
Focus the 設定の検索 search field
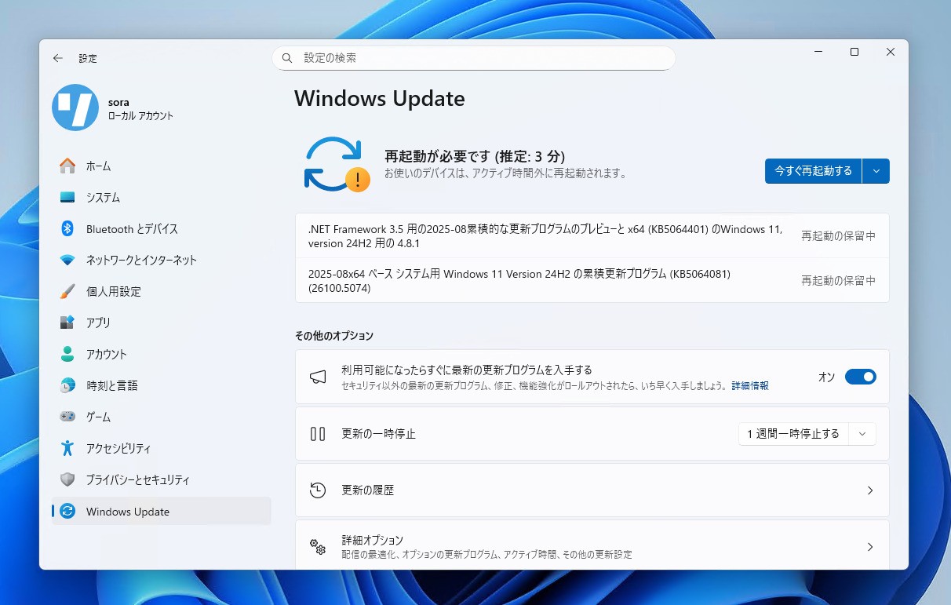pos(473,58)
